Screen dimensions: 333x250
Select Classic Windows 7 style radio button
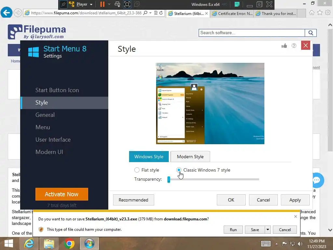coord(179,170)
